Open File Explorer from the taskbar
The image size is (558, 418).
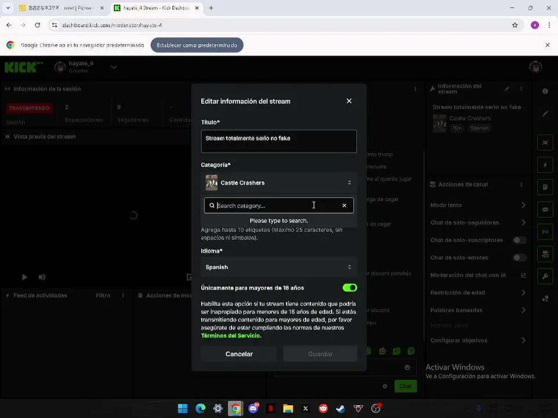[288, 408]
